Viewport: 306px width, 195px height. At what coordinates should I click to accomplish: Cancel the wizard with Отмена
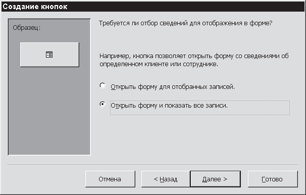click(x=110, y=179)
